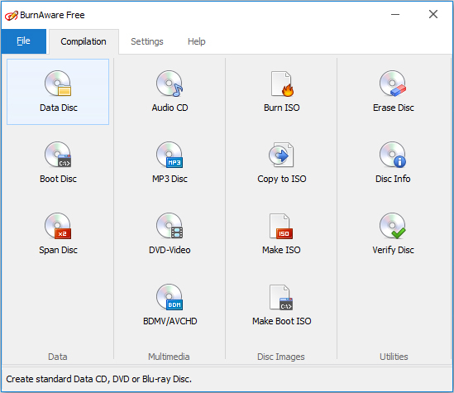454x393 pixels.
Task: Start a Boot Disc project
Action: [58, 163]
